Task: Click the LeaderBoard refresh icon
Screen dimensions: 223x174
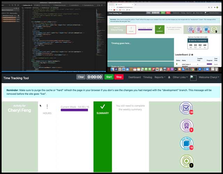Action: click(190, 55)
